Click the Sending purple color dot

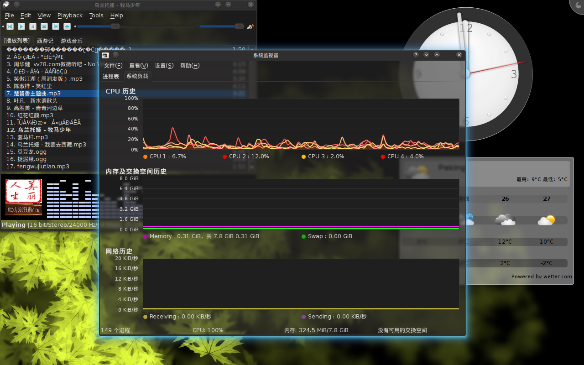click(303, 317)
